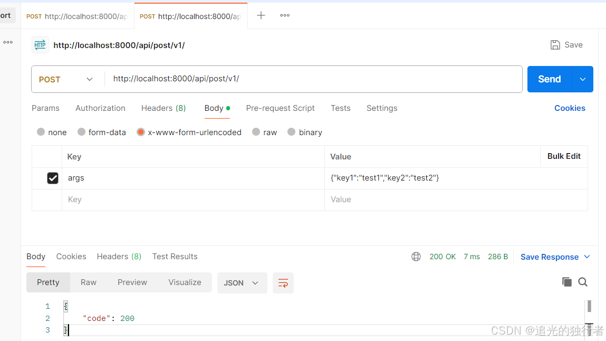Open the tab options three-dot menu
The height and width of the screenshot is (341, 606).
[285, 15]
